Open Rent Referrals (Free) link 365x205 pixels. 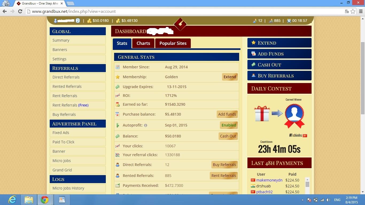point(78,105)
